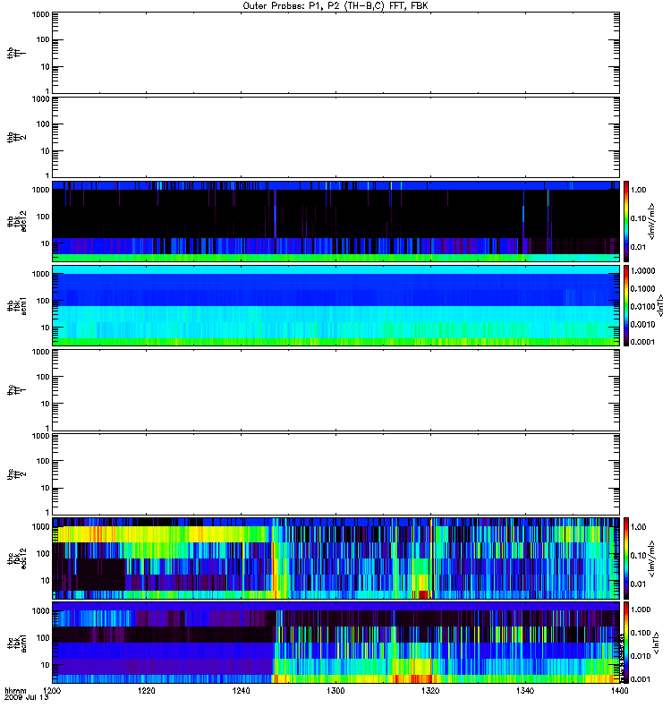Click '0.0010' on thb scm1 color scale

tap(642, 324)
